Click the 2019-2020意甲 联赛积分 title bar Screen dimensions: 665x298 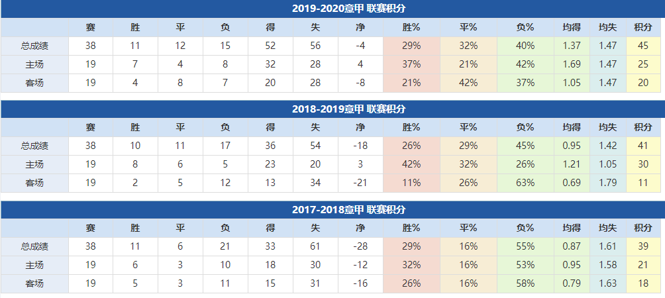[x=332, y=9]
